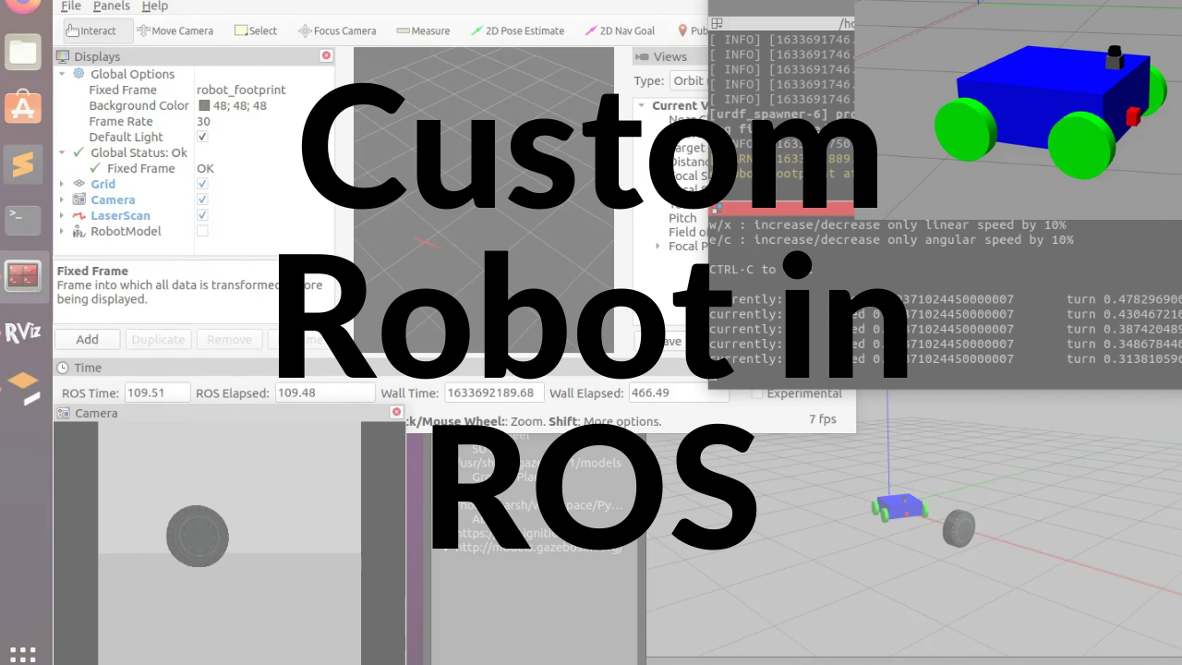The image size is (1182, 665).
Task: Activate the Move Camera tool
Action: 175,30
